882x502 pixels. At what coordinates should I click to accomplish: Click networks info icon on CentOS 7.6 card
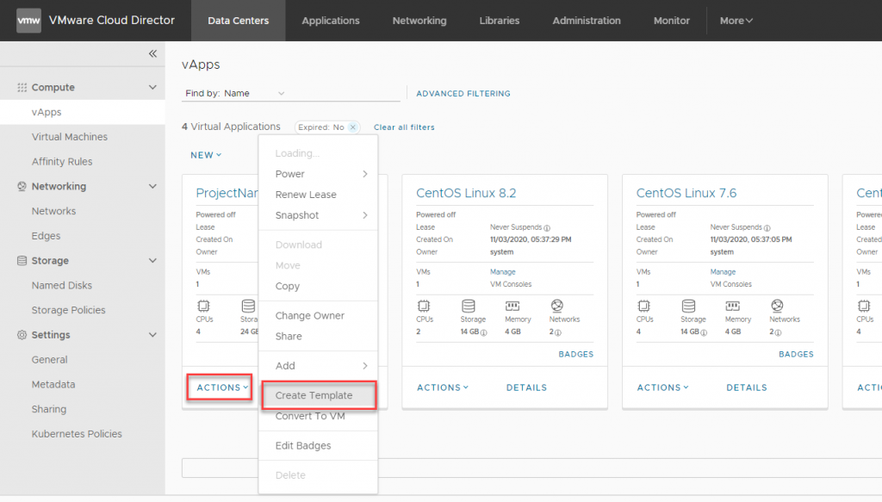point(778,332)
